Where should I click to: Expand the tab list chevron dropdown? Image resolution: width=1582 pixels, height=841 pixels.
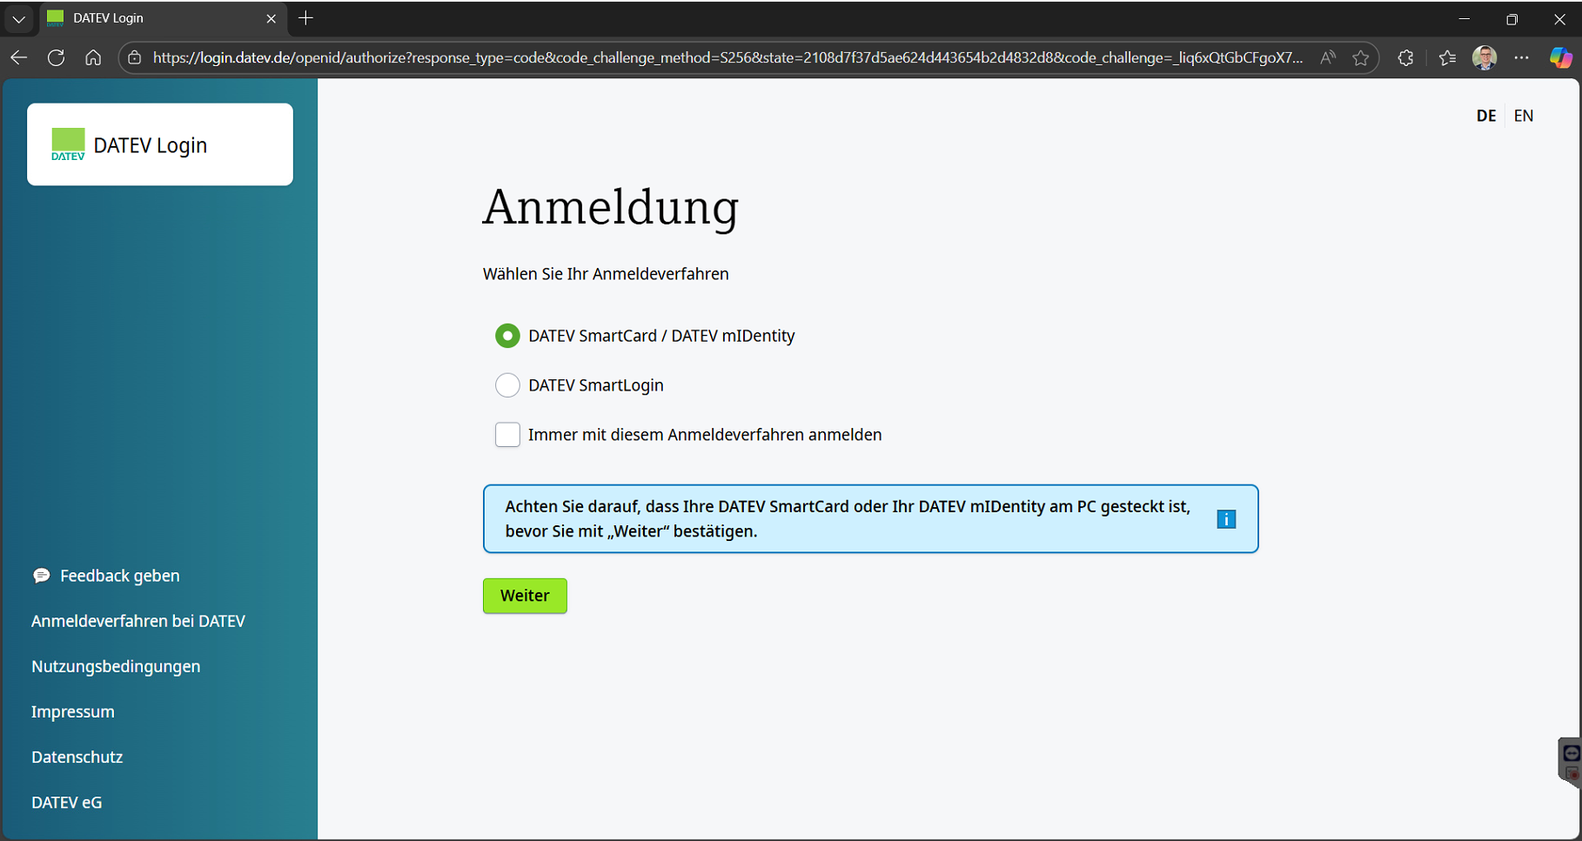tap(19, 18)
